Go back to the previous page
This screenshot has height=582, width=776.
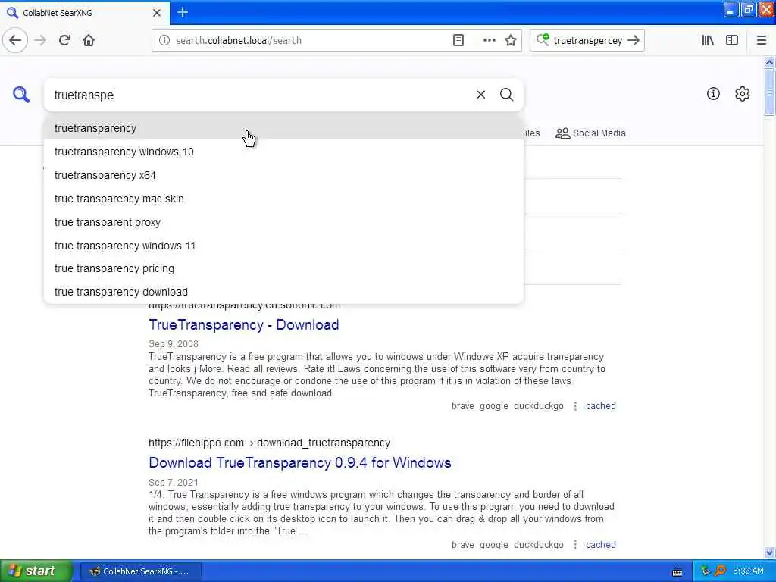click(15, 40)
